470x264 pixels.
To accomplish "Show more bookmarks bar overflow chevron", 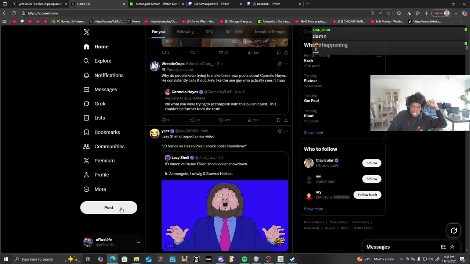I will 461,22.
